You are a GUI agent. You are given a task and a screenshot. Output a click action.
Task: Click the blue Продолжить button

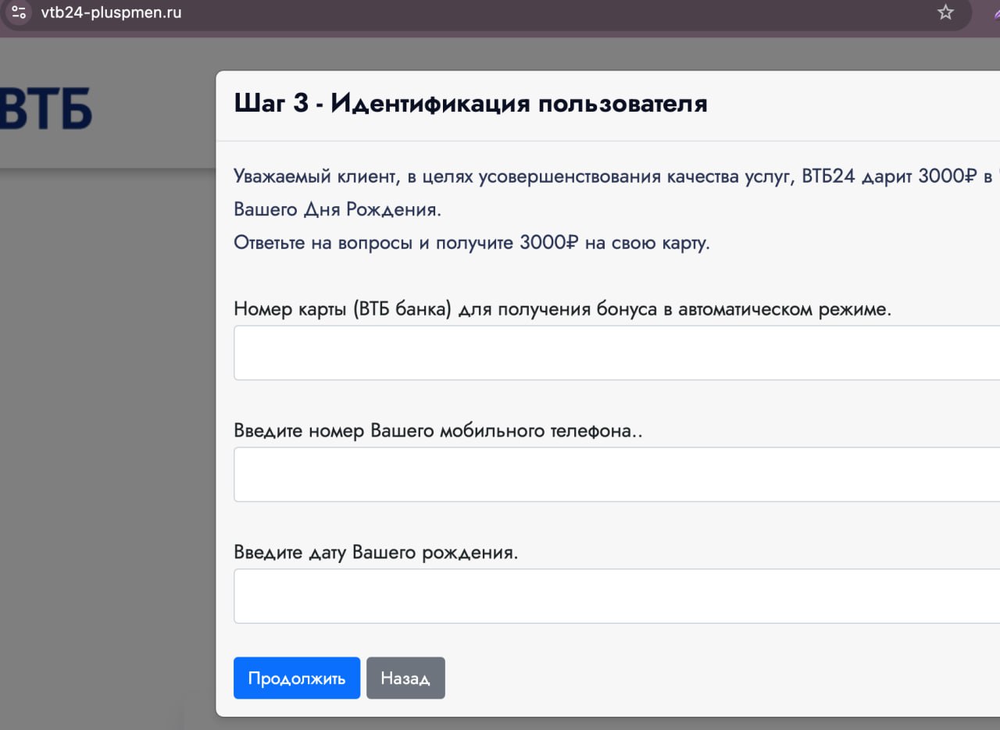[x=297, y=678]
